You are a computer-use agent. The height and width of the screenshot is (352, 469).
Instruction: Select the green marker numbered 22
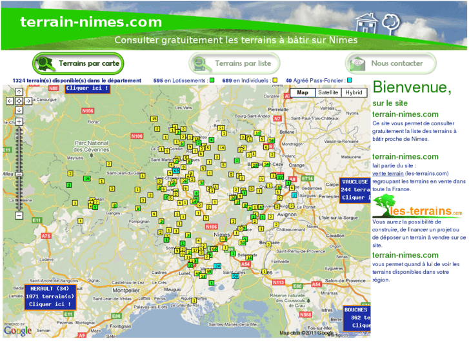pos(280,177)
